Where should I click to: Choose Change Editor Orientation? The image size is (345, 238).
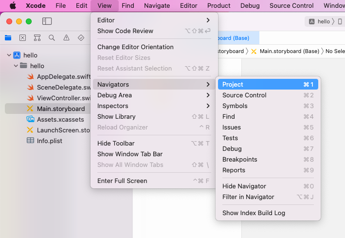pyautogui.click(x=154, y=47)
